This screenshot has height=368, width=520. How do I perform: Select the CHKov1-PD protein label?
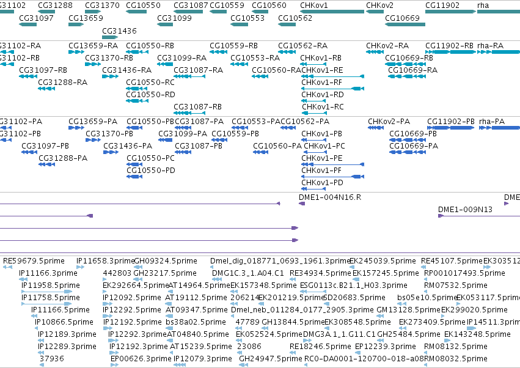point(323,183)
